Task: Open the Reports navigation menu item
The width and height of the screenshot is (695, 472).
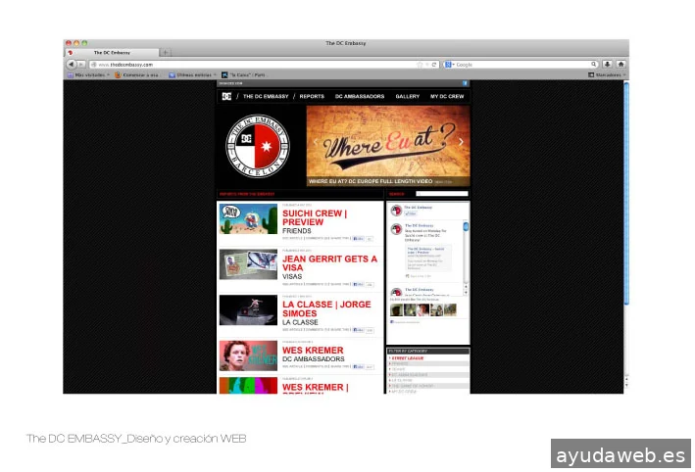Action: click(312, 96)
